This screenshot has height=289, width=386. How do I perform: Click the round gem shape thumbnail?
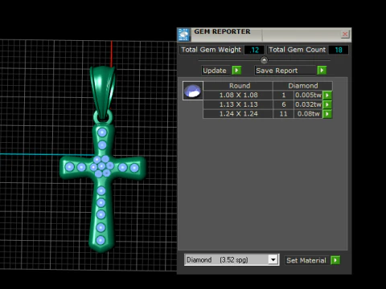tap(193, 91)
